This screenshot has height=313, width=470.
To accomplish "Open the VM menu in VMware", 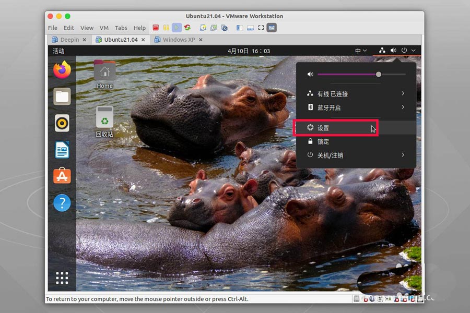I will coord(104,28).
